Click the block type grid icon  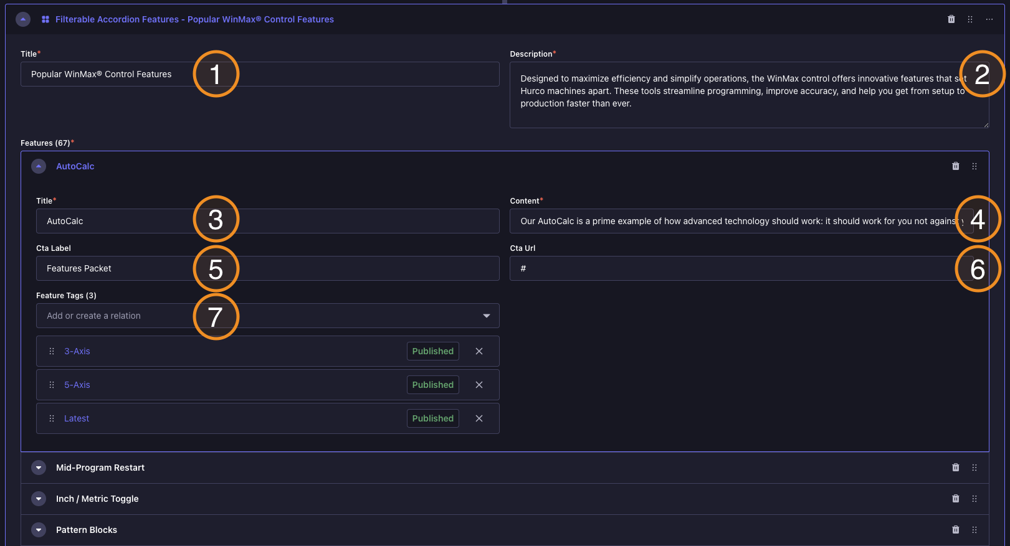pyautogui.click(x=45, y=19)
